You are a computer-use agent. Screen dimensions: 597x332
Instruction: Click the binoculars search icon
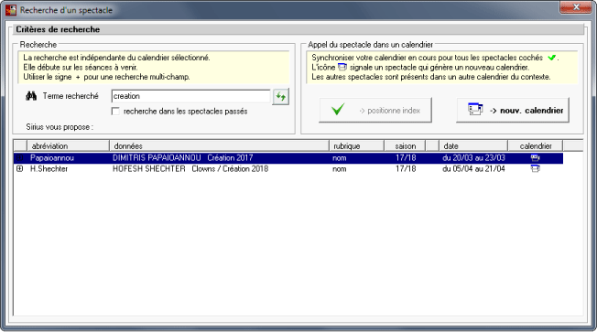coord(31,96)
